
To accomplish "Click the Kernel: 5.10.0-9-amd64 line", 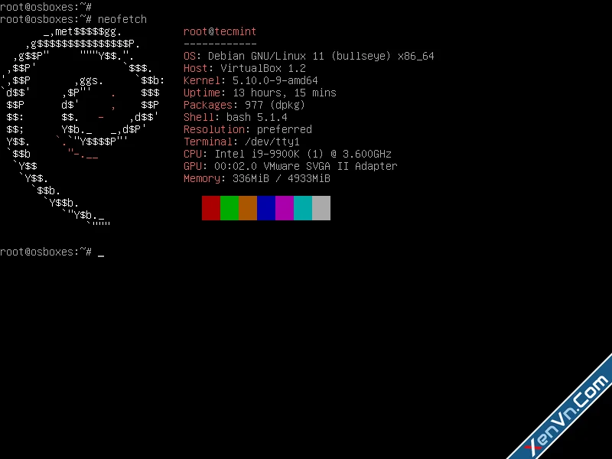I will [x=251, y=80].
